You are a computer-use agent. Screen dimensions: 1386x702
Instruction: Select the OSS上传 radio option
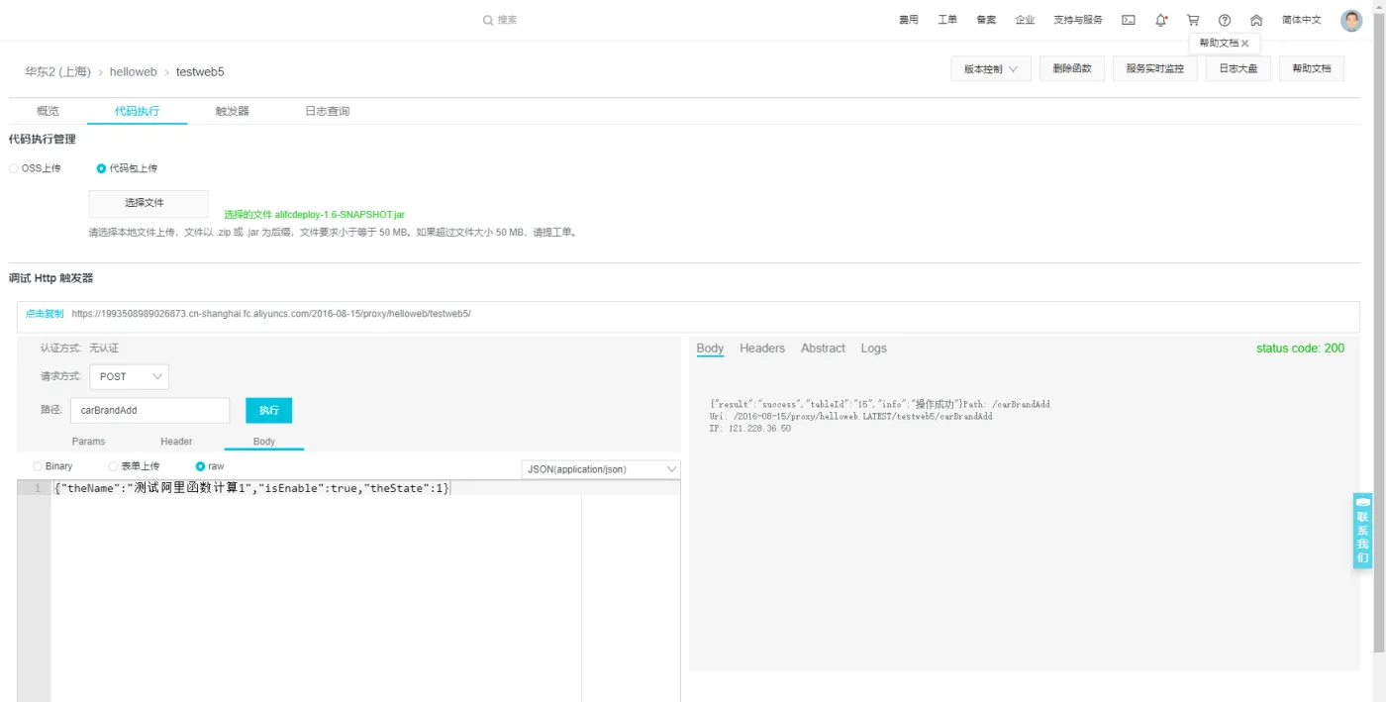(14, 168)
